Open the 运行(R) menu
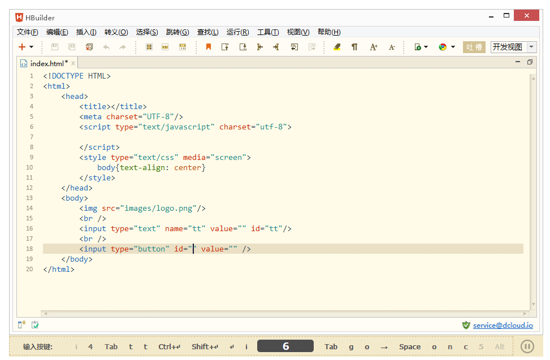550x360 pixels. point(237,32)
